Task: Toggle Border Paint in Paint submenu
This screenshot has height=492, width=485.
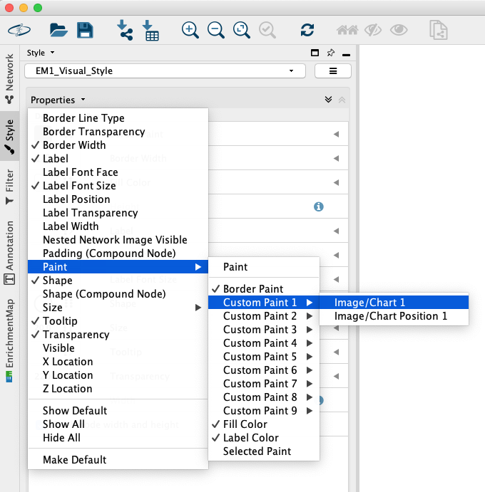Action: coord(264,288)
